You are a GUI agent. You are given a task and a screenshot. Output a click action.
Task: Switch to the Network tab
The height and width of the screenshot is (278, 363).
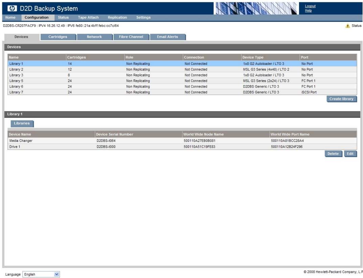(94, 37)
